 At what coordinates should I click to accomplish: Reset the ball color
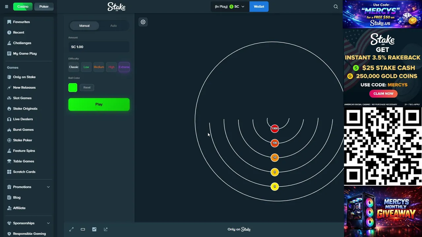click(x=87, y=88)
